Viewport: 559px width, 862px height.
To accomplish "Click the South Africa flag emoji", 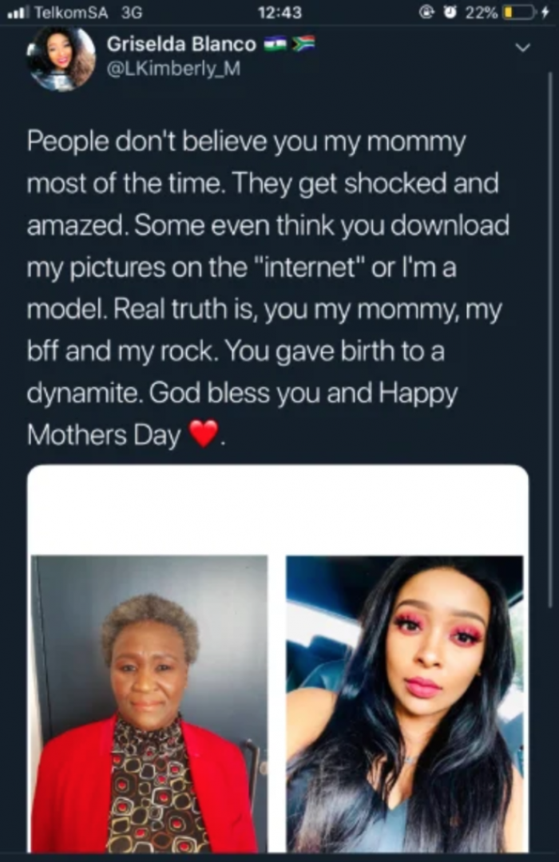I will pos(303,43).
